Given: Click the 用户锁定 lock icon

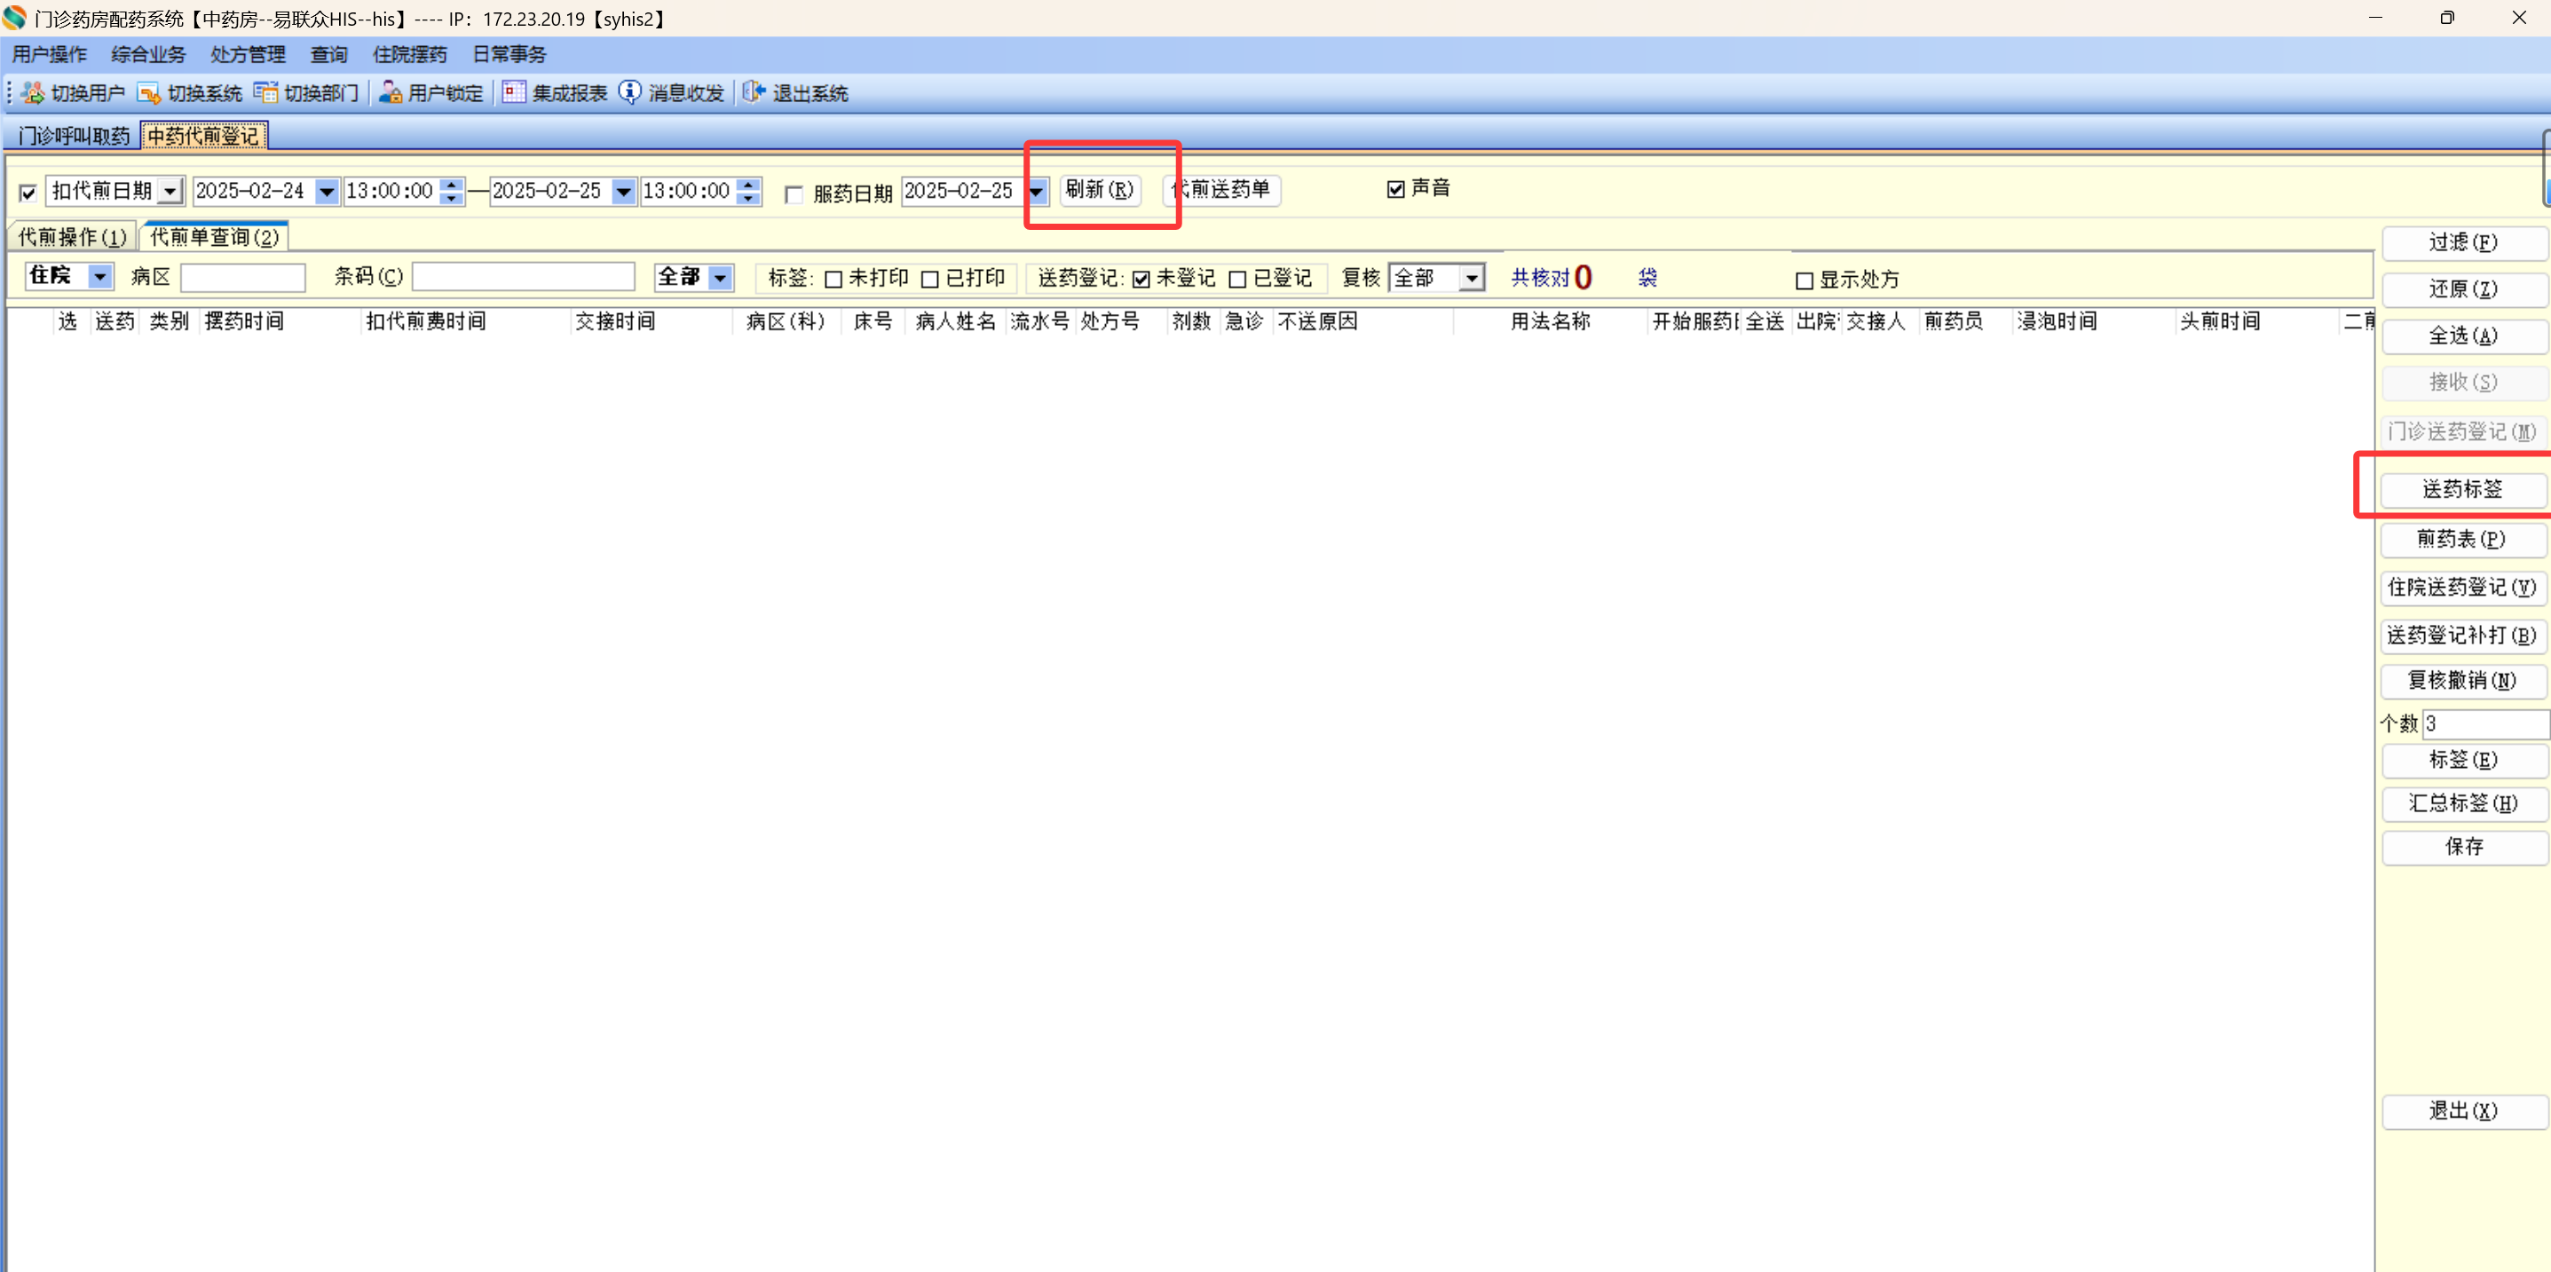Looking at the screenshot, I should tap(391, 93).
